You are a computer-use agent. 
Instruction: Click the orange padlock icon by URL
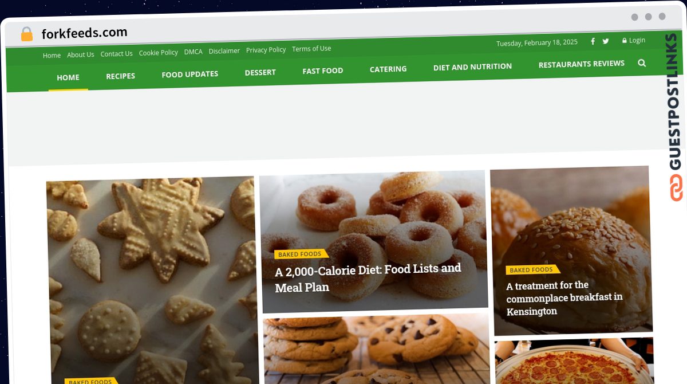[x=27, y=34]
